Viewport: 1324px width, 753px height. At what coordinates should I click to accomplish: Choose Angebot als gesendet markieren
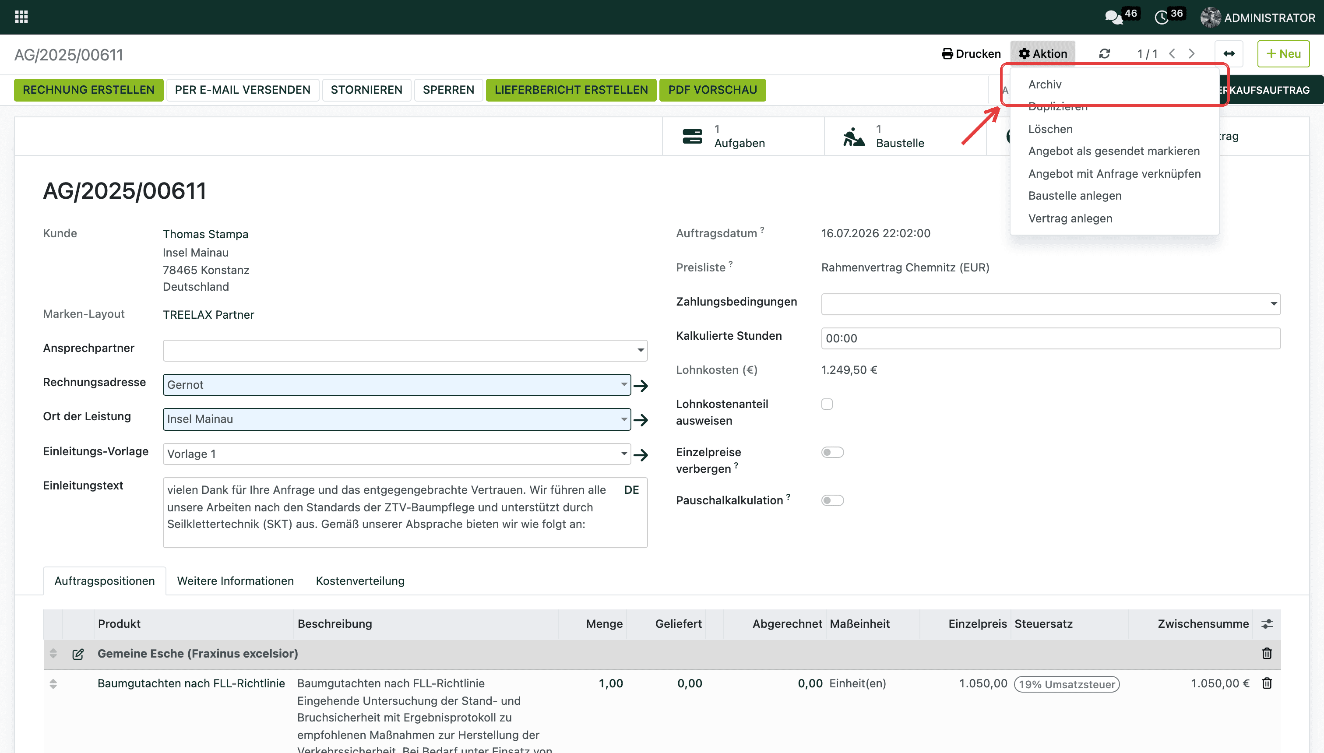pos(1114,151)
